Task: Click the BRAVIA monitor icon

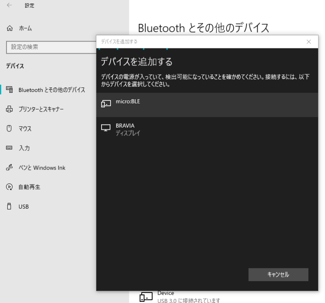Action: point(106,128)
